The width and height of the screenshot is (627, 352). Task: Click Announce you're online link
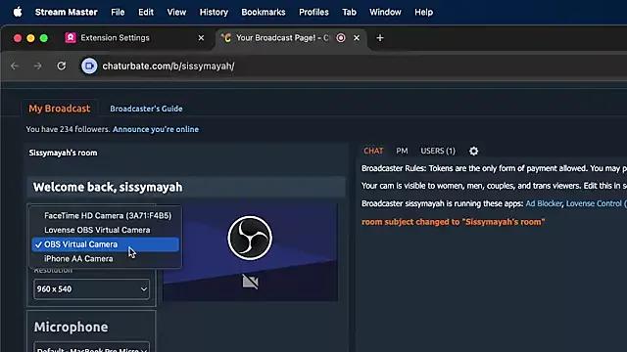[156, 129]
